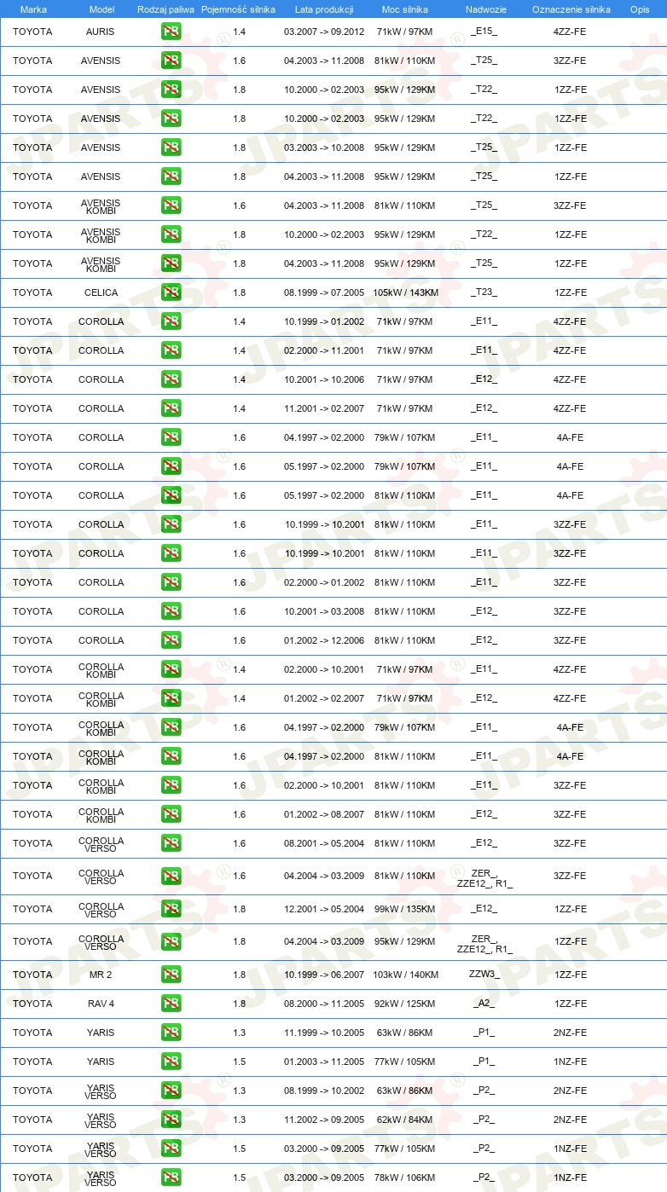Viewport: 667px width, 1192px height.
Task: Click the production dates 03.2007 -> 09.2012
Action: click(x=324, y=32)
